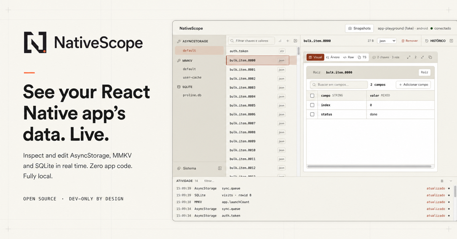Select AsyncStorage default store
This screenshot has height=239, width=457.
pyautogui.click(x=199, y=50)
